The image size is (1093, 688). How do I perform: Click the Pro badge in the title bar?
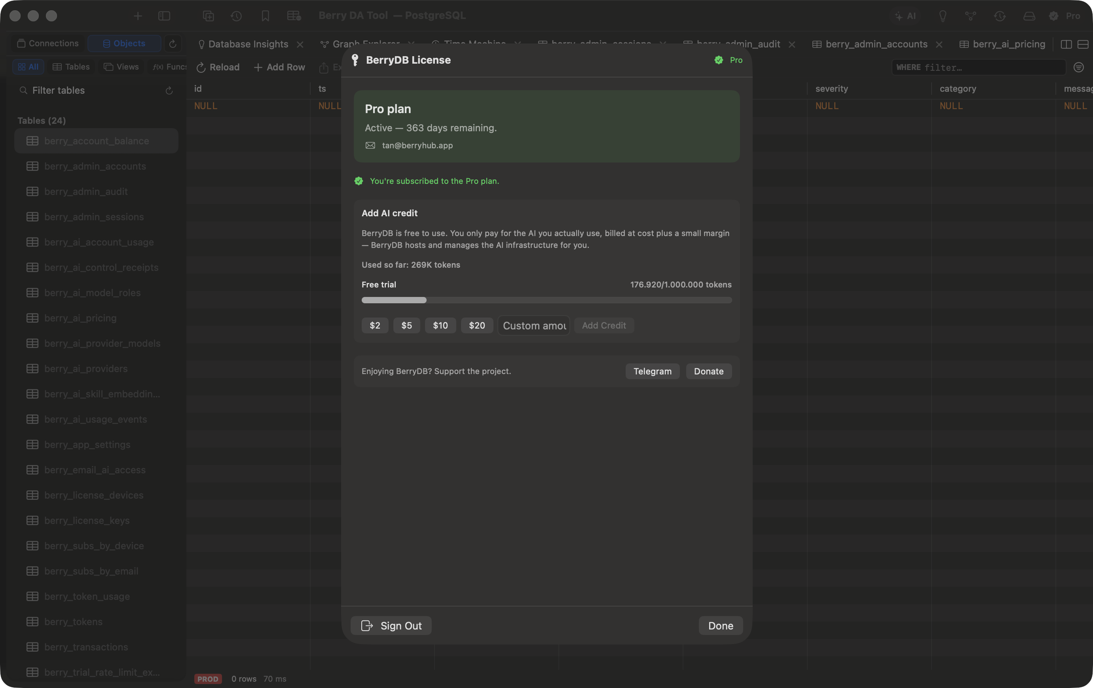[1065, 16]
